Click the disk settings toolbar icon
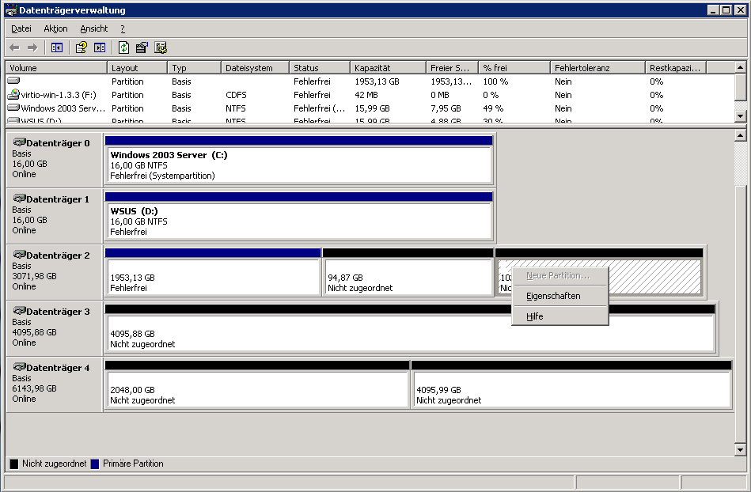Screen dimensions: 751x492 pyautogui.click(x=161, y=47)
